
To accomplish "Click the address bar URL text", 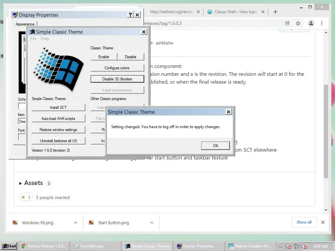I will point(162,23).
